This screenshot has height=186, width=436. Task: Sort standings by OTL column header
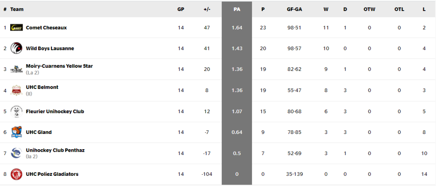click(399, 9)
